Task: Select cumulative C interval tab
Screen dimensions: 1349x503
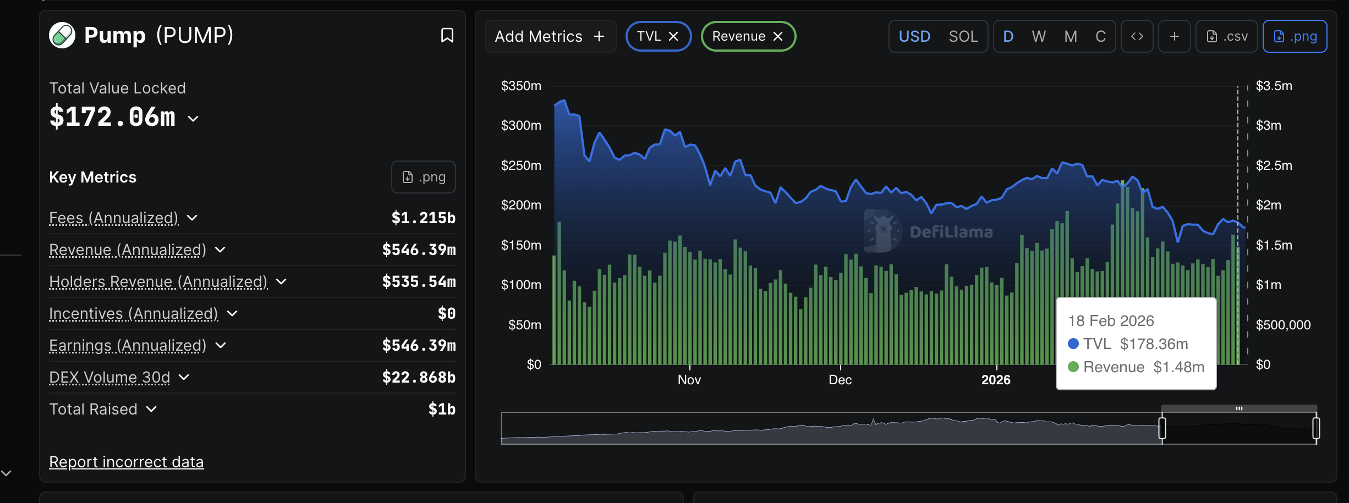Action: 1100,36
